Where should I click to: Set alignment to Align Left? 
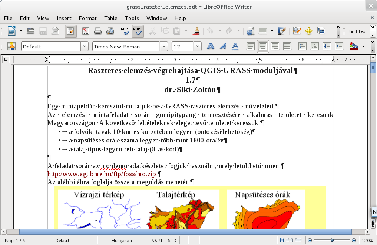coord(251,46)
